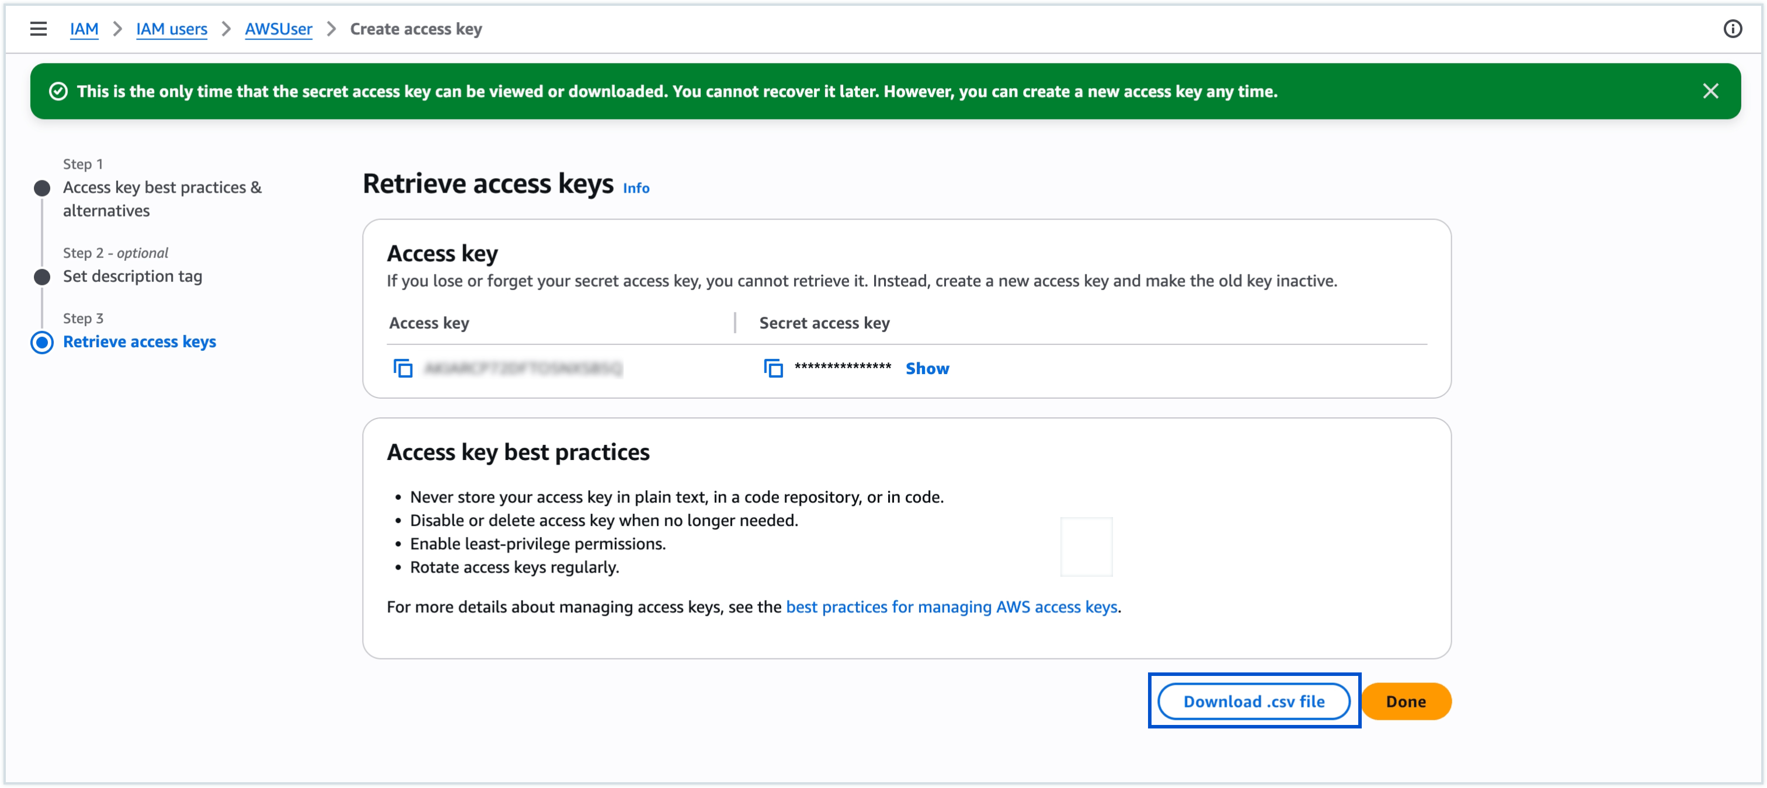Open IAM users breadcrumb link

pos(172,29)
